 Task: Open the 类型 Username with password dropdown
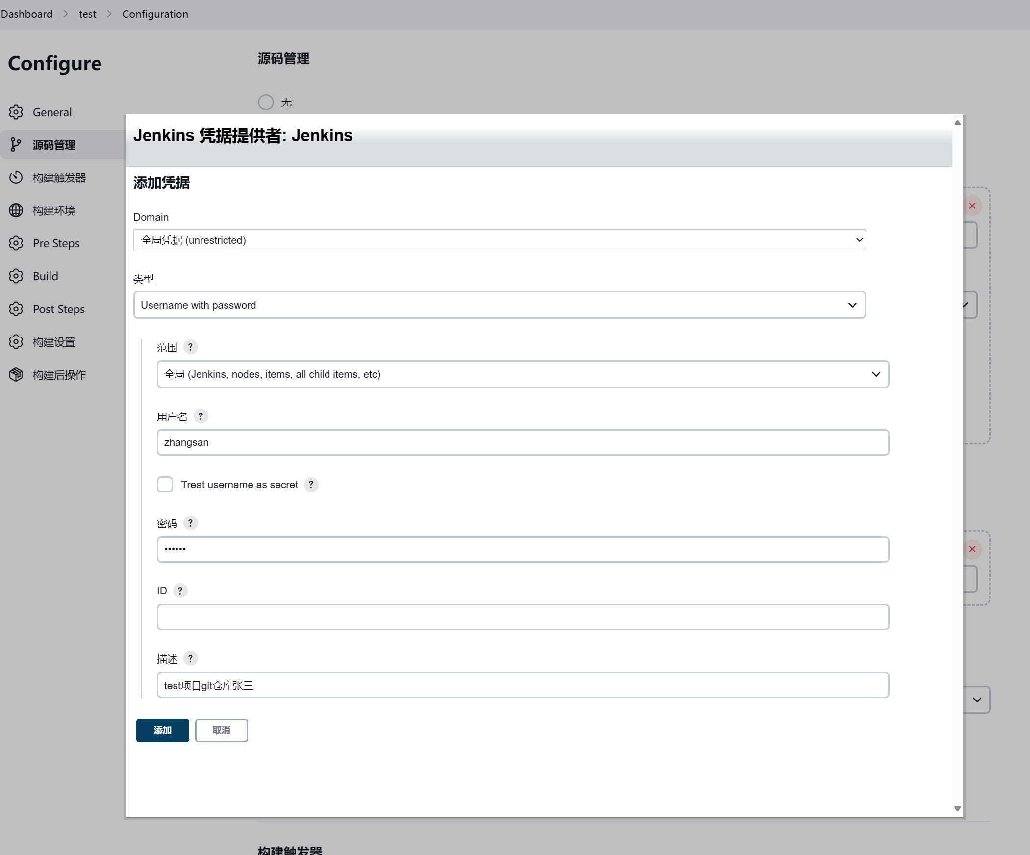(499, 305)
